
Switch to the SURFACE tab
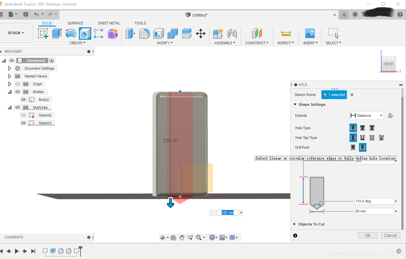75,23
